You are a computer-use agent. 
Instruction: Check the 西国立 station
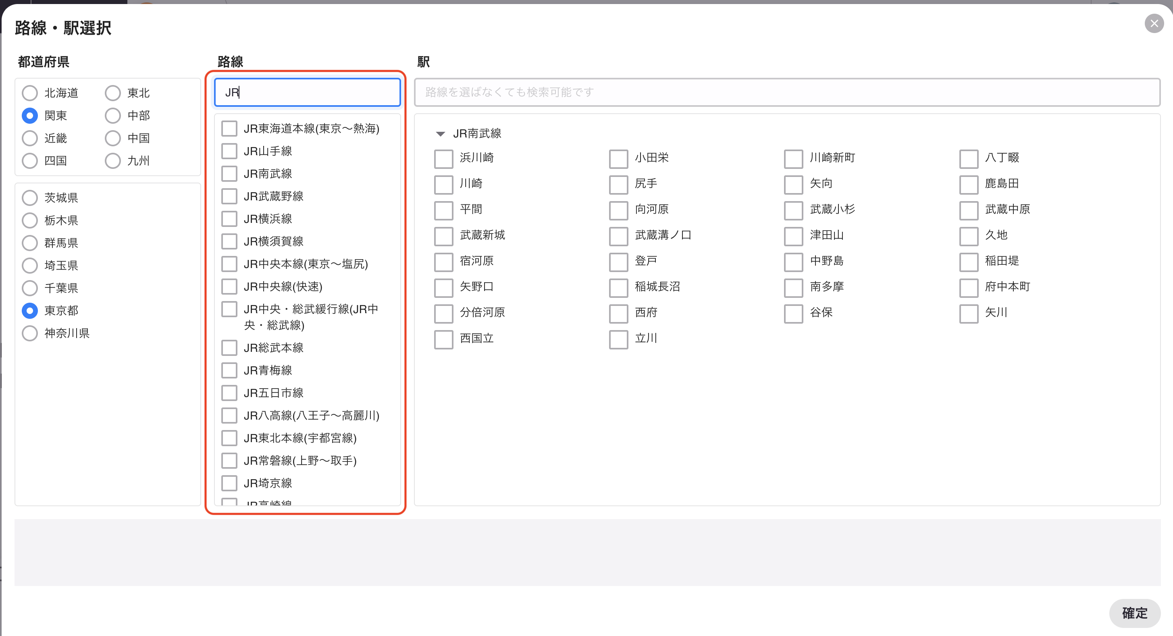(x=443, y=339)
